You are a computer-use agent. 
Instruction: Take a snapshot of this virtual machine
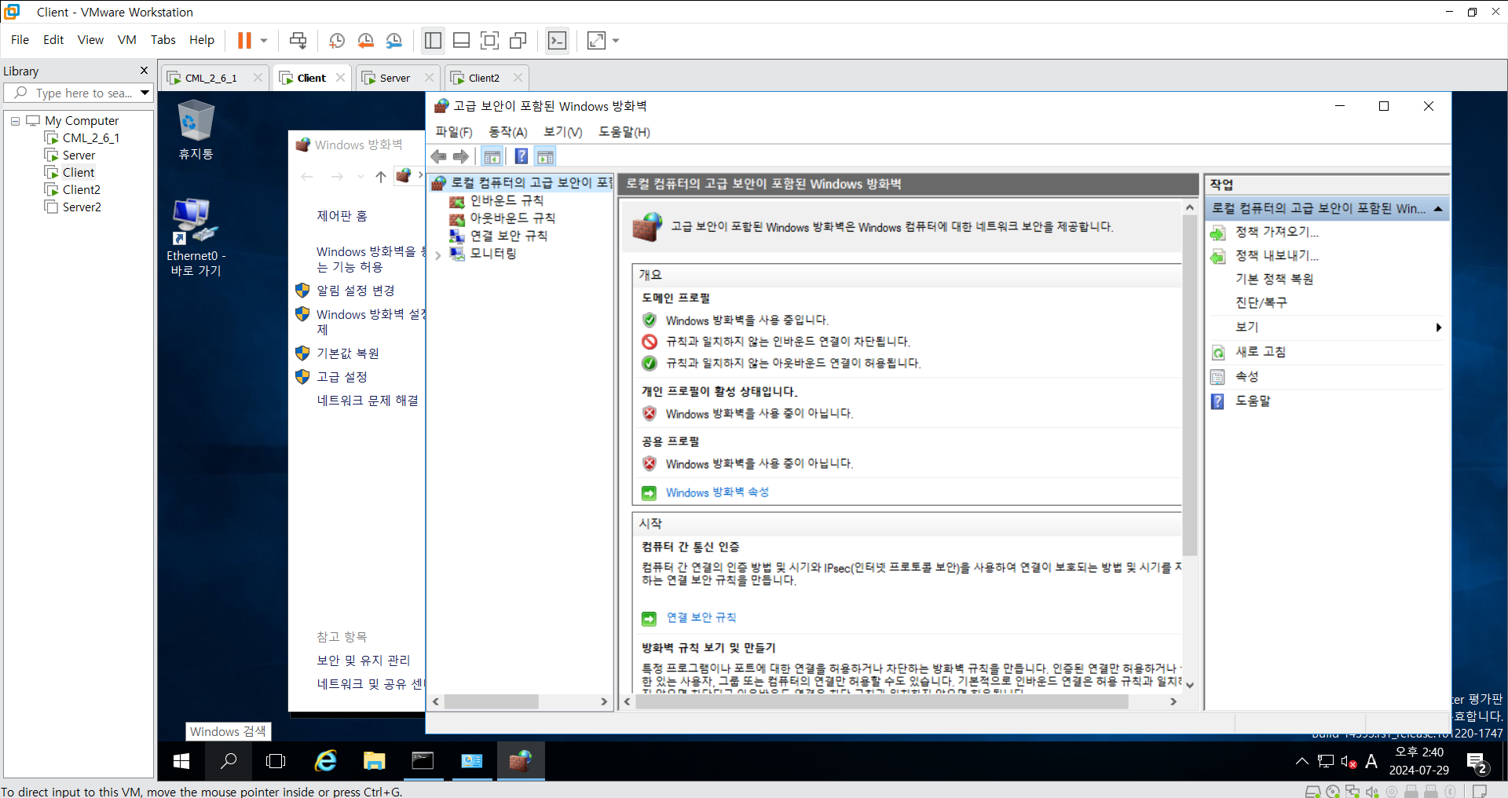pos(337,40)
